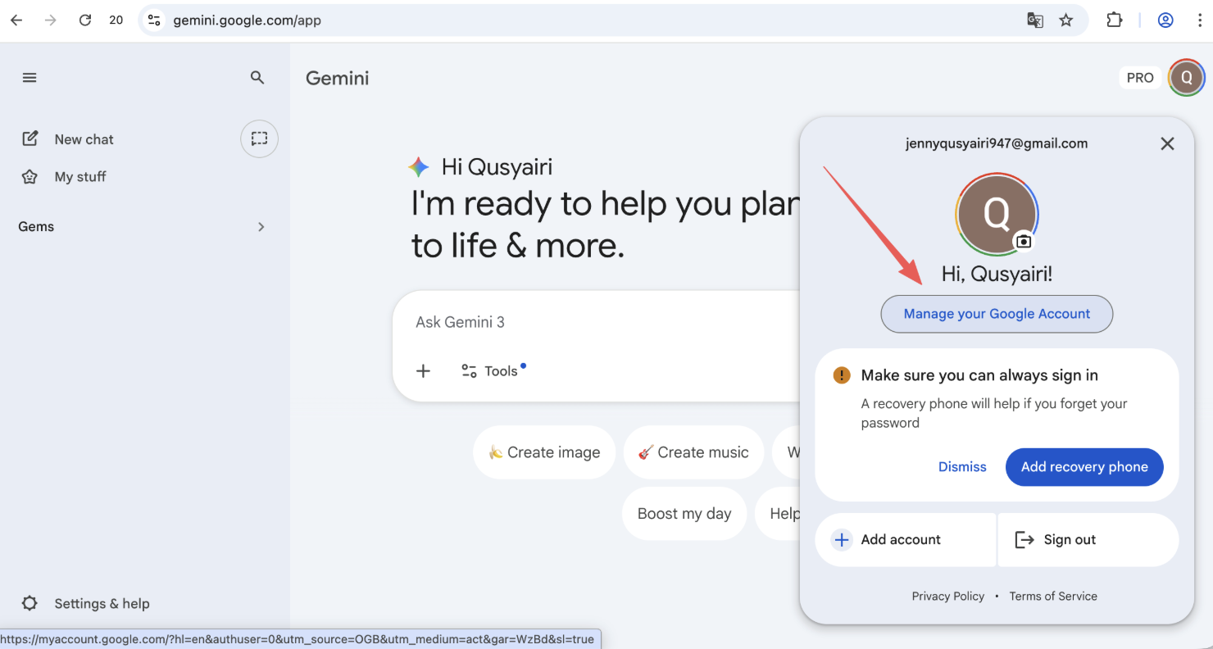The width and height of the screenshot is (1213, 649).
Task: Close the account popup with X
Action: coord(1168,144)
